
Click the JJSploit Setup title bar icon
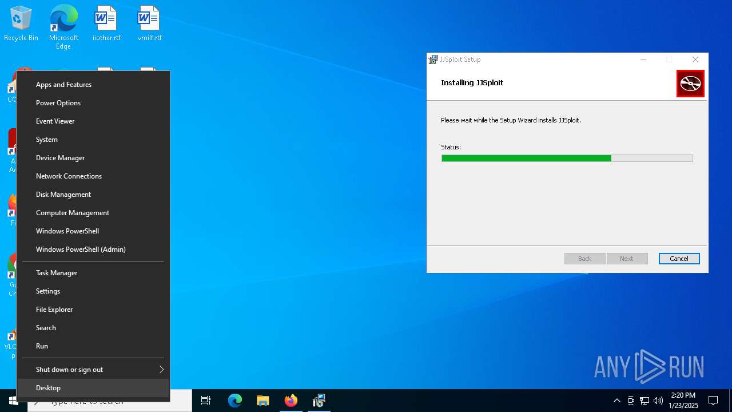[x=433, y=60]
